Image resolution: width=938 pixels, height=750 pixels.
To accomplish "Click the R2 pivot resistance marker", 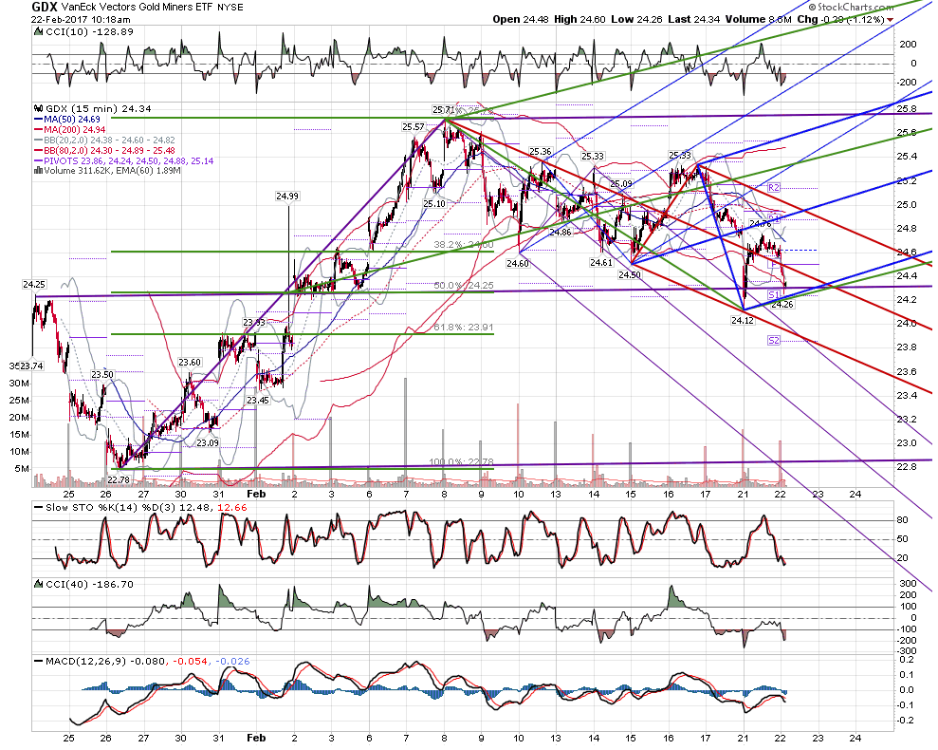I will 774,188.
